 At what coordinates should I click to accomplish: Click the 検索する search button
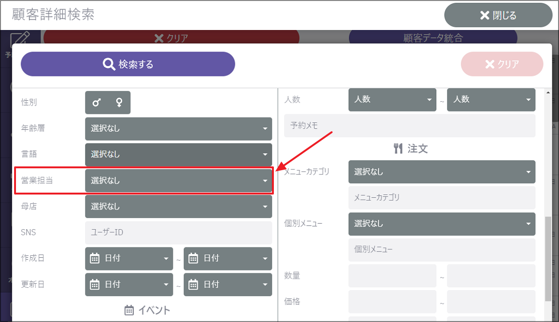pyautogui.click(x=128, y=64)
